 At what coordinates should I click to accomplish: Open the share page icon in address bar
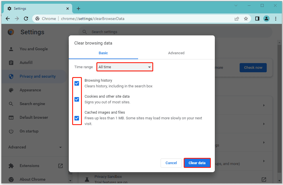coord(237,19)
